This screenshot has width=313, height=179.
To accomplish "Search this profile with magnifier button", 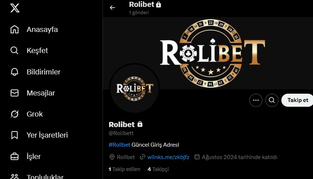I will coord(272,100).
